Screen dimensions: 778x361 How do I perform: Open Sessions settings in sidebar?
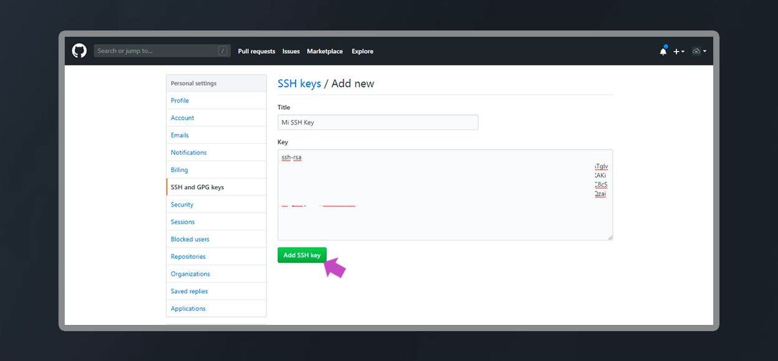[x=216, y=222]
